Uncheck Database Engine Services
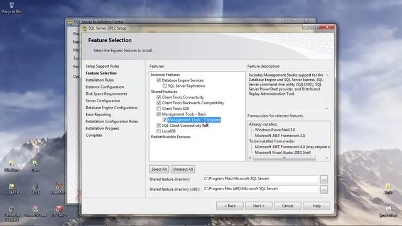The image size is (402, 226). click(159, 80)
